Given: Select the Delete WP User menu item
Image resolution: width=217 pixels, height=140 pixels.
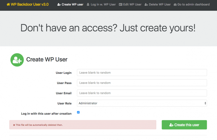Looking at the screenshot, I should pos(157,5).
